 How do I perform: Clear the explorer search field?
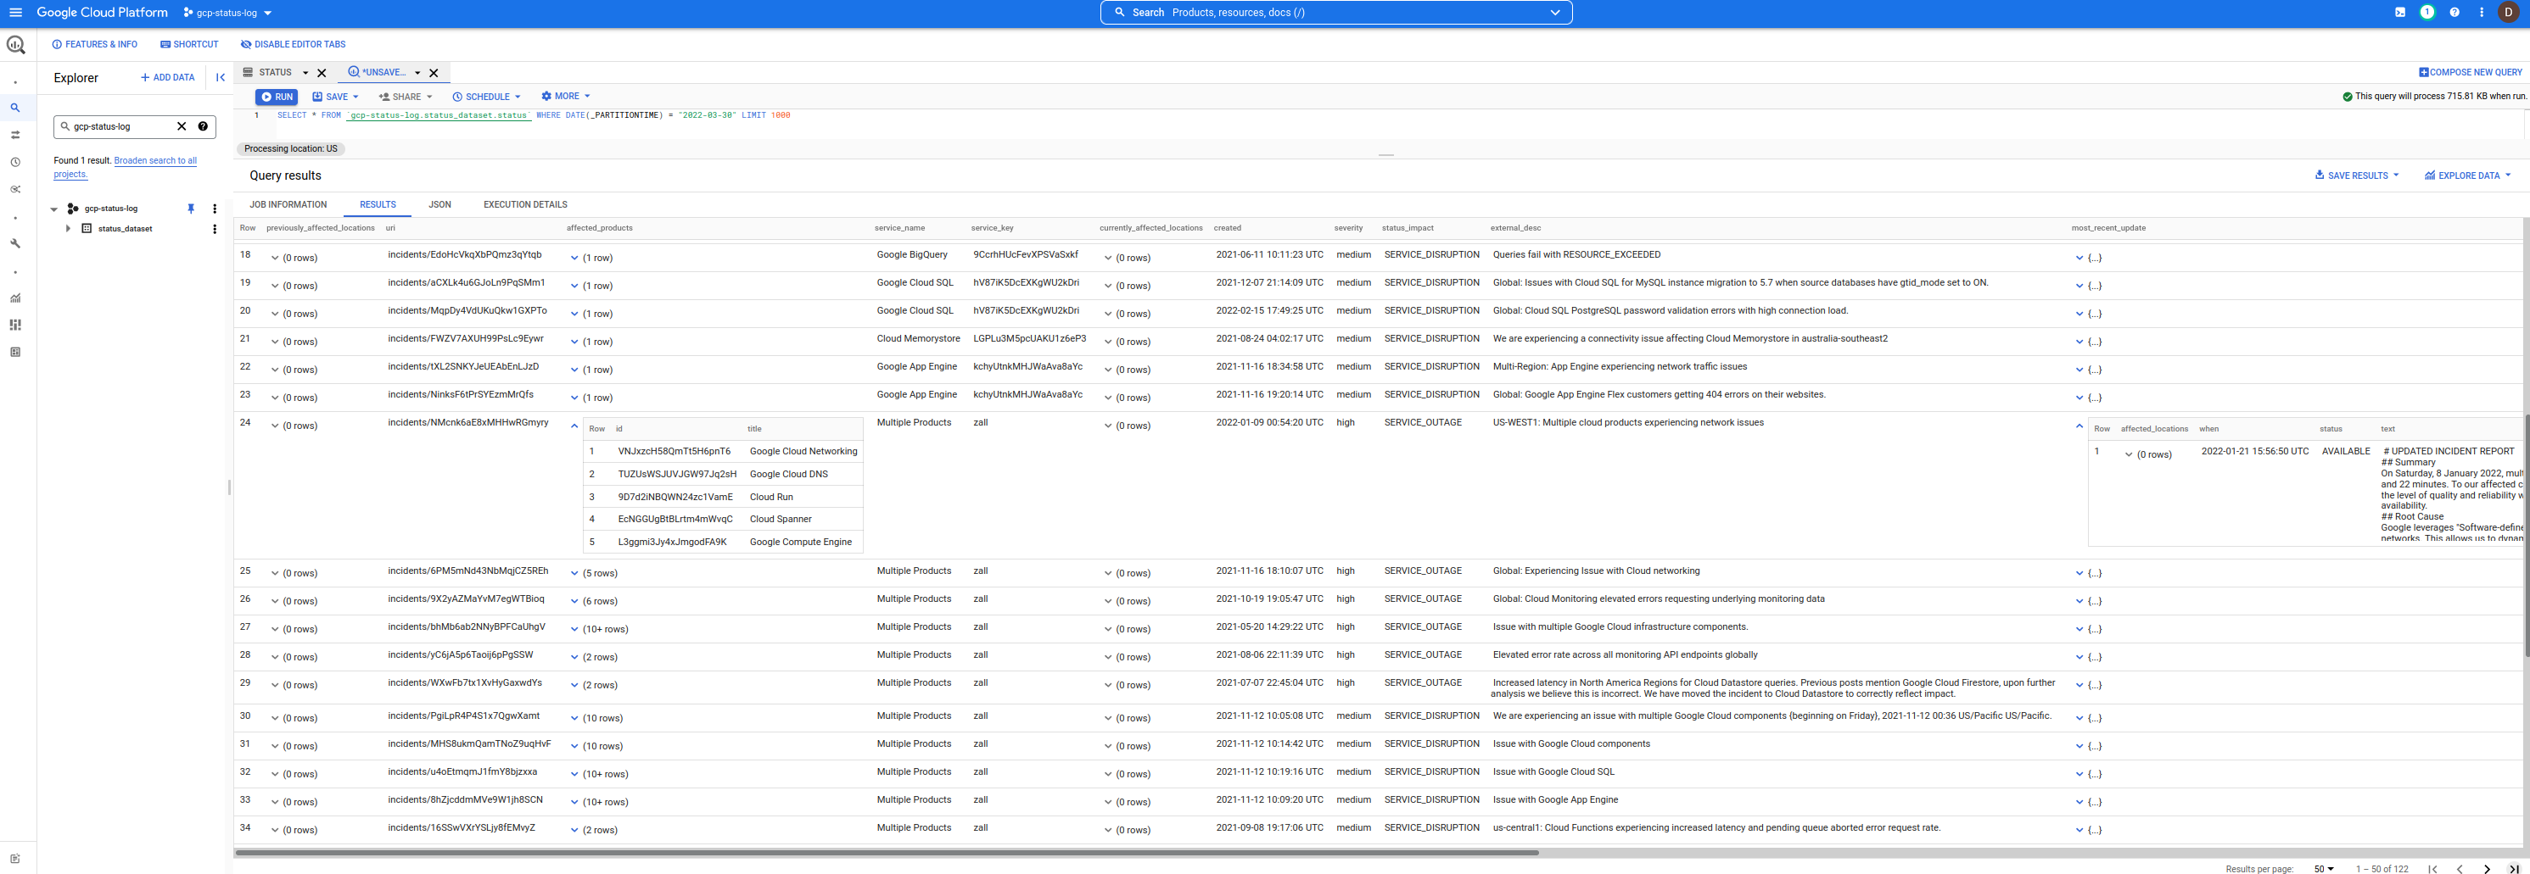(182, 126)
